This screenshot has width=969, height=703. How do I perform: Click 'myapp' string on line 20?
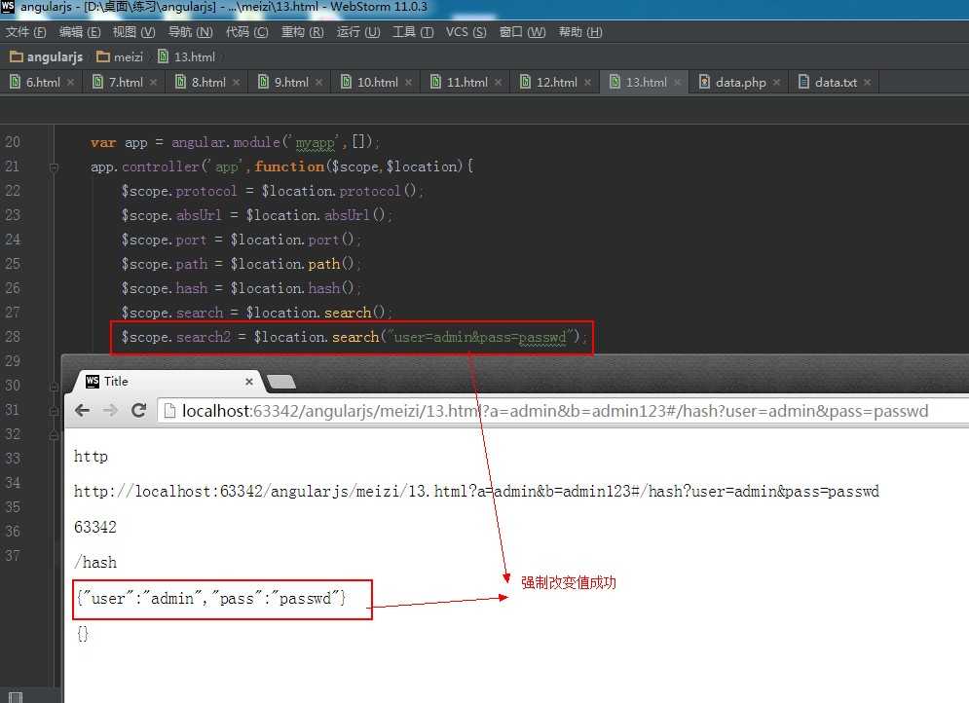[315, 143]
